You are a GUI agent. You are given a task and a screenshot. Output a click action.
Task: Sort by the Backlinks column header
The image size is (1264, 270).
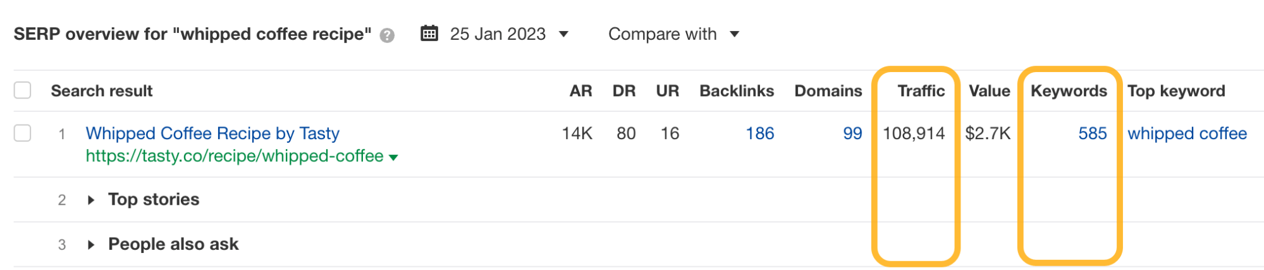click(x=737, y=91)
